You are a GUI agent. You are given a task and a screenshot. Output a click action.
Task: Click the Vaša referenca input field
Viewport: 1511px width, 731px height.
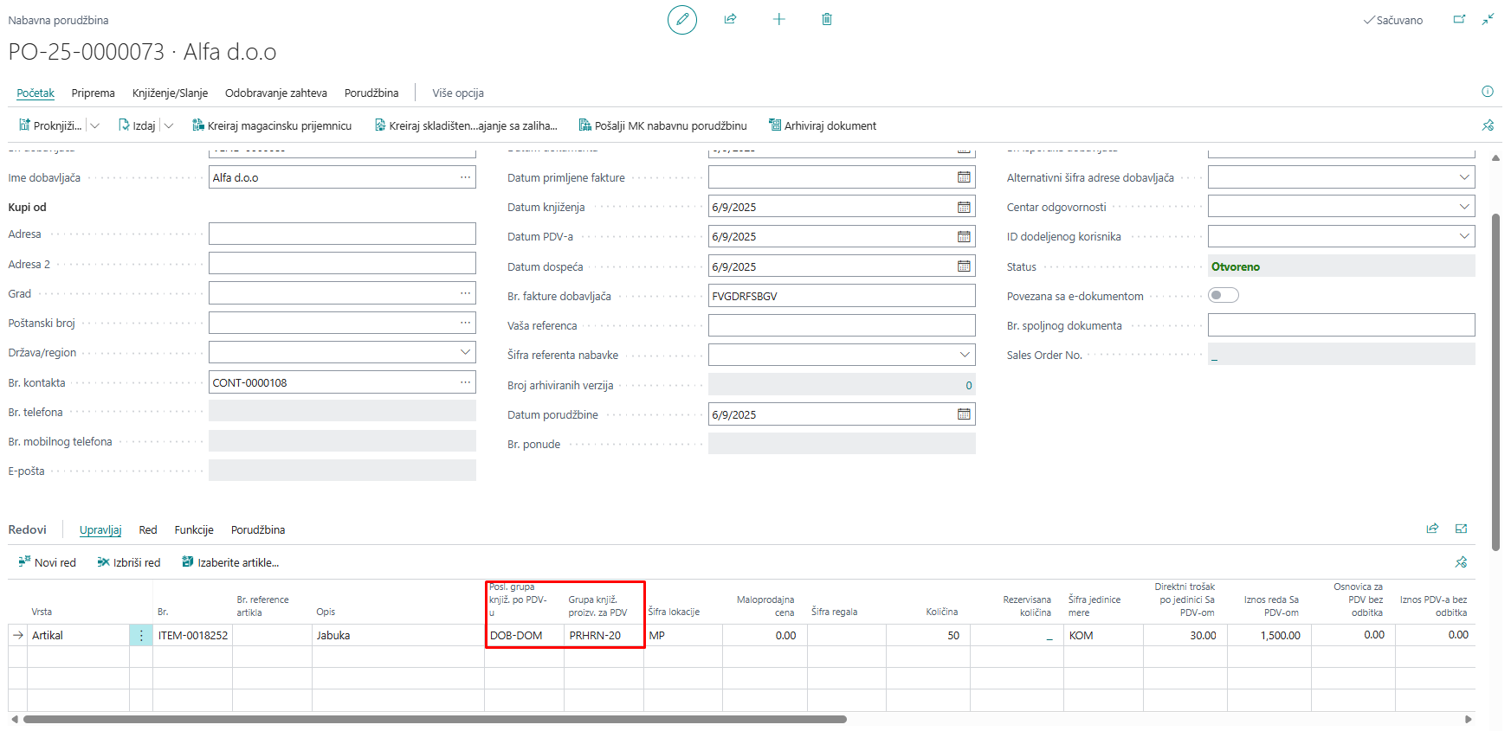pos(841,325)
